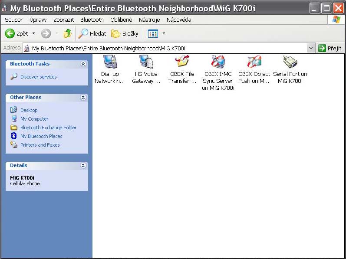The width and height of the screenshot is (346, 259).
Task: Open the Zobrazit menu
Action: coord(63,20)
